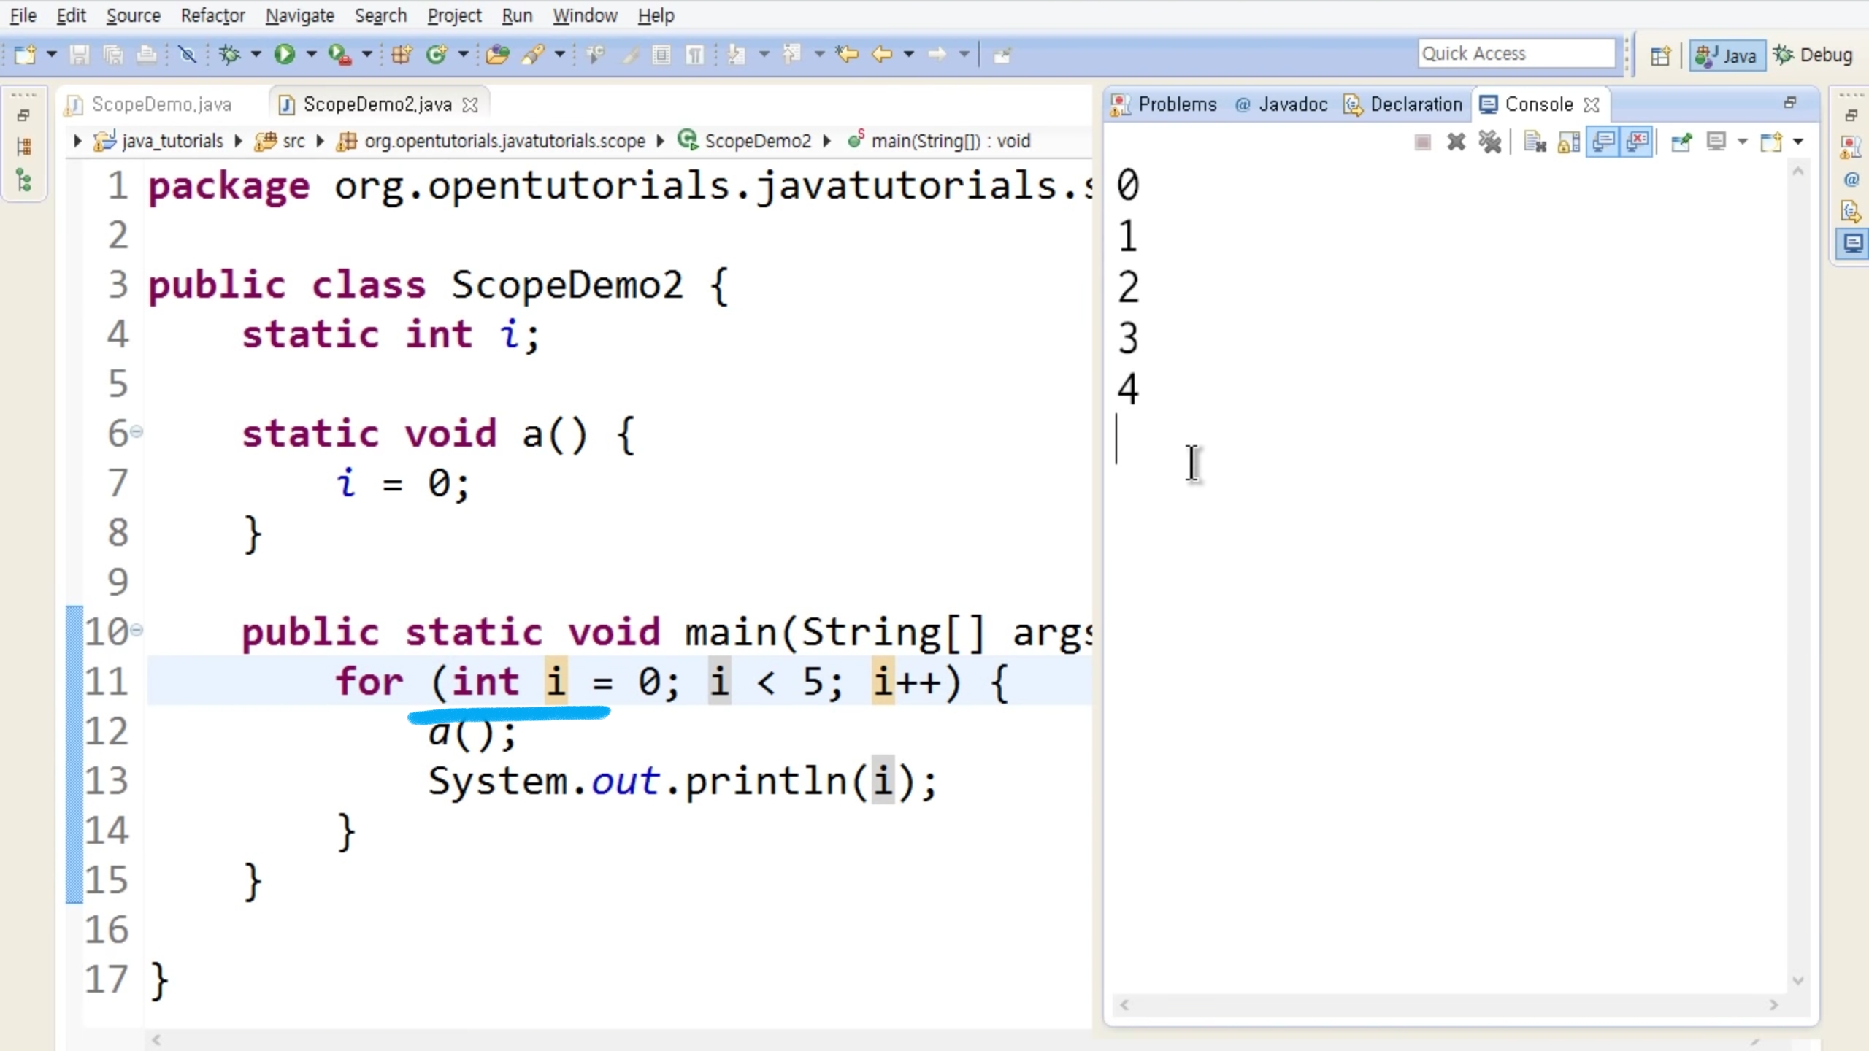Toggle Show Whitespace Characters pilcrow icon
Screen dimensions: 1869x1051
[695, 55]
